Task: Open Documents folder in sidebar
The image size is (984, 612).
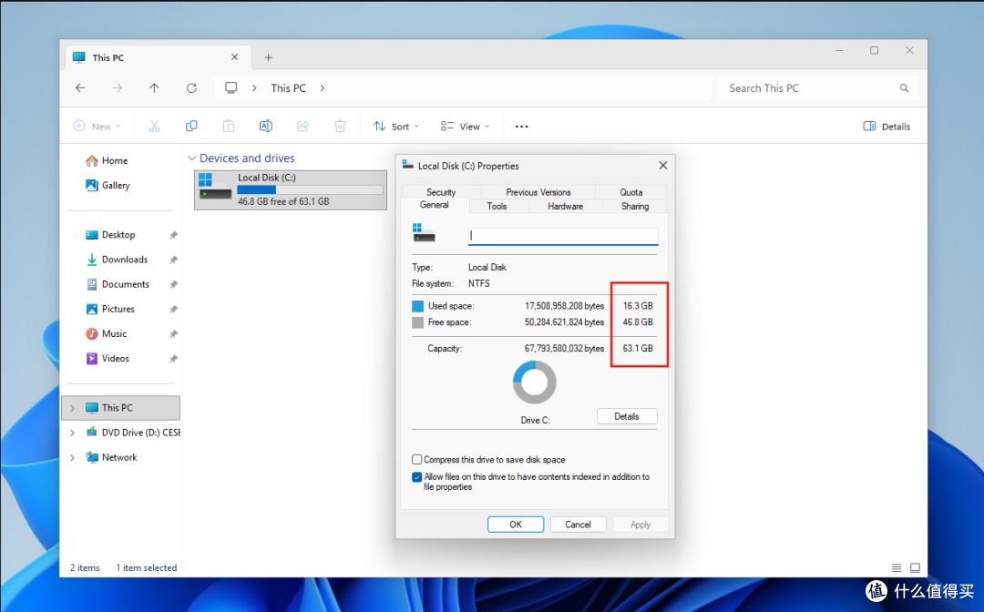Action: 125,285
